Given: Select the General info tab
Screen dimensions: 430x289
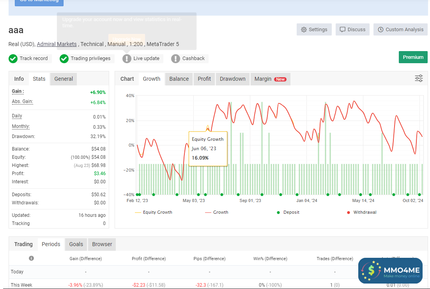Looking at the screenshot, I should pyautogui.click(x=64, y=79).
